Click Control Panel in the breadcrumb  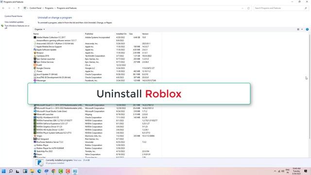pos(35,8)
